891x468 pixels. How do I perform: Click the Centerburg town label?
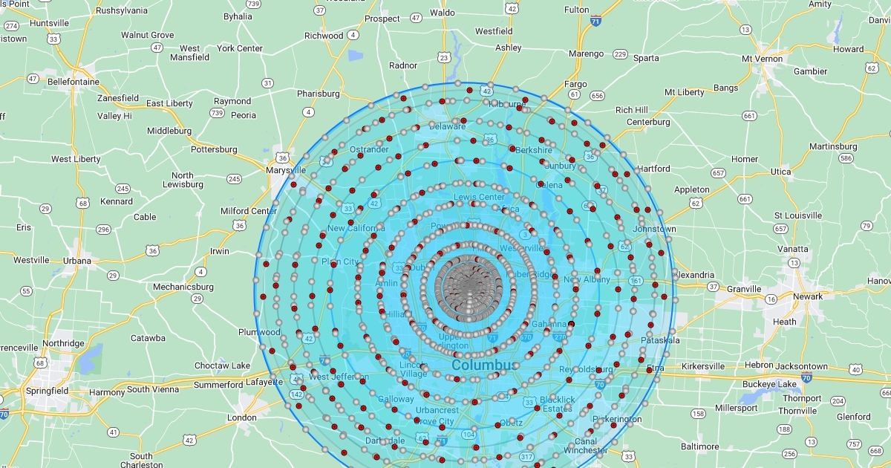(648, 122)
